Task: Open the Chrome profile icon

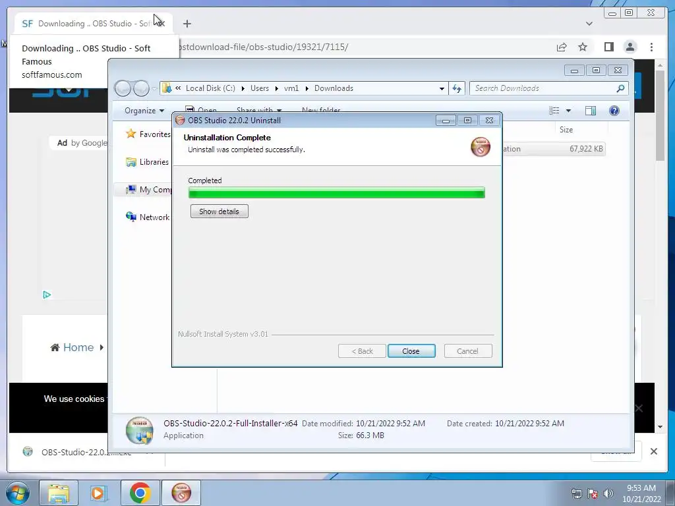Action: coord(630,47)
